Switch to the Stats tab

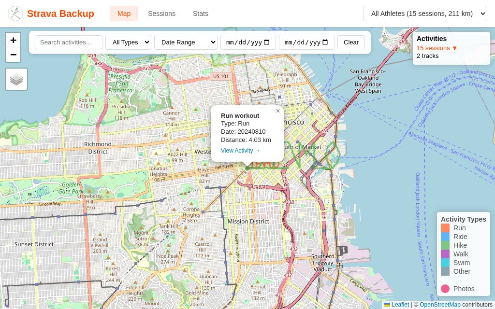pyautogui.click(x=201, y=14)
